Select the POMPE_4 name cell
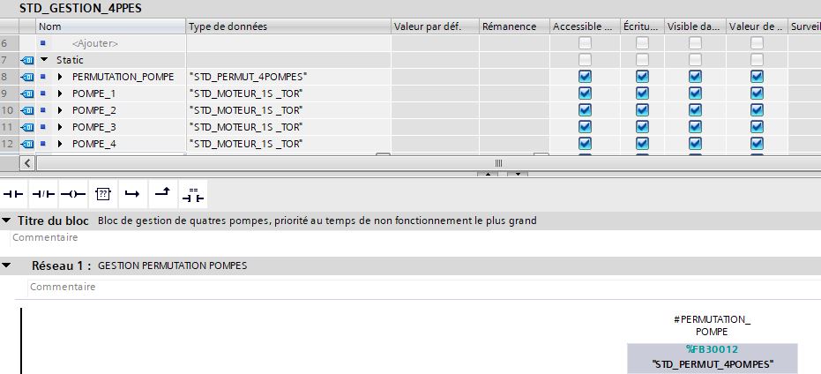This screenshot has height=374, width=821. click(94, 144)
